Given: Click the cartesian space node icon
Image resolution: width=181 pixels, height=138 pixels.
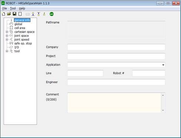Looking at the screenshot, I should [11, 32].
